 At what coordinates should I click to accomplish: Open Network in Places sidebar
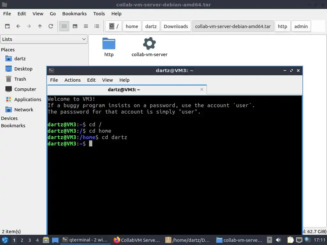24,110
